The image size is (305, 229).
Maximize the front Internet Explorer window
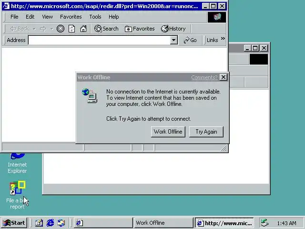point(213,6)
